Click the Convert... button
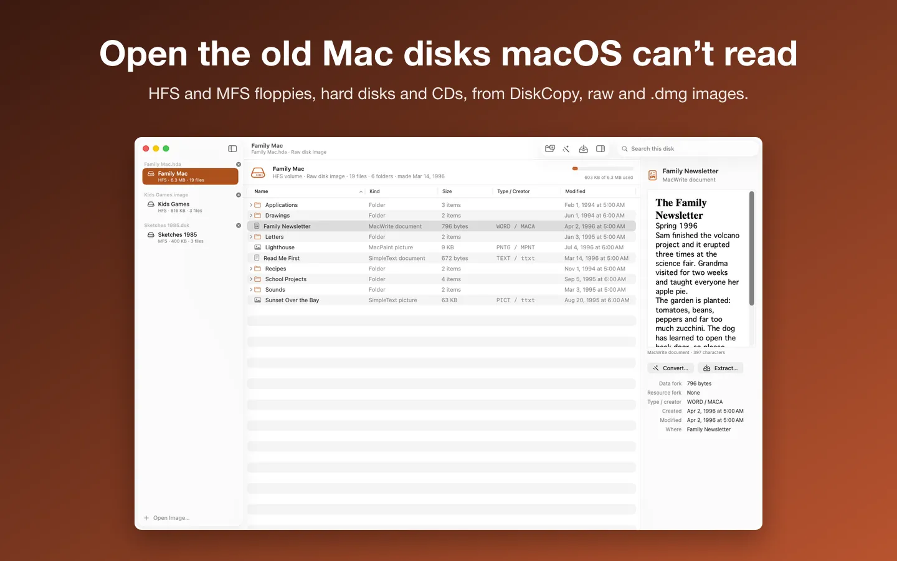The width and height of the screenshot is (897, 561). click(670, 368)
